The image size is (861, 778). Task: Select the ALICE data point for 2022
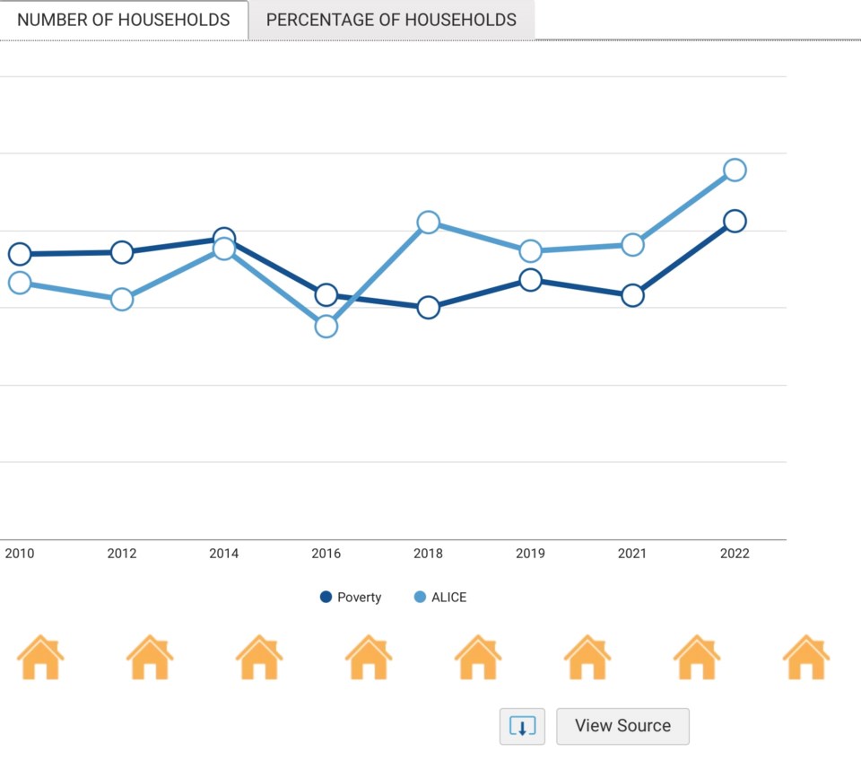click(x=735, y=170)
